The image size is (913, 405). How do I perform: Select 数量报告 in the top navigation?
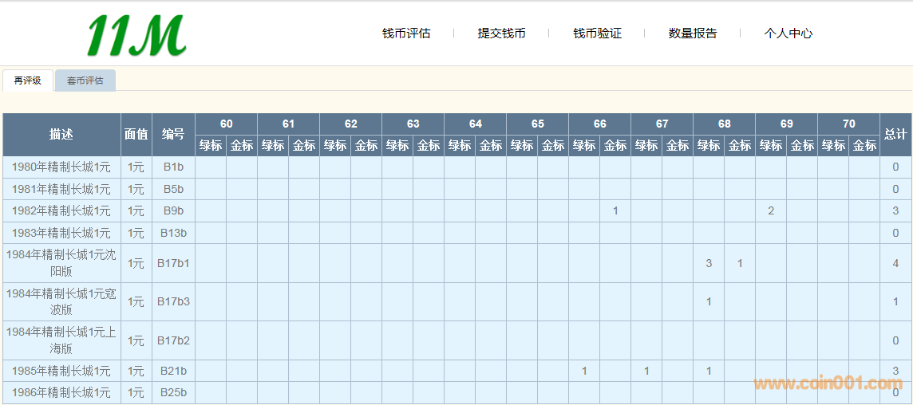693,33
